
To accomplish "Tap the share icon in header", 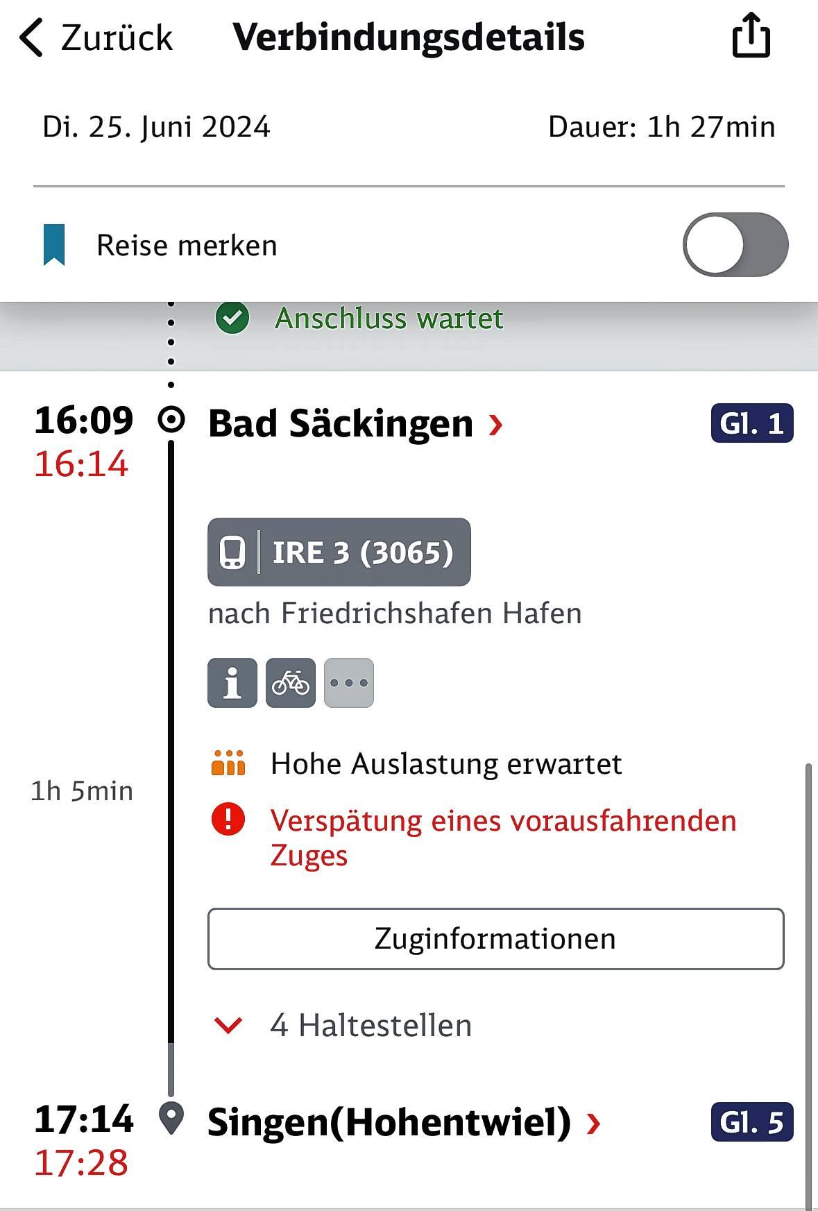I will pyautogui.click(x=751, y=35).
